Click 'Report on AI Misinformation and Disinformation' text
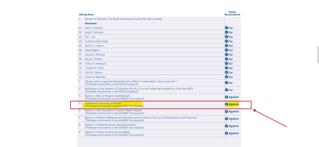Viewport: 319px width, 147px height. tap(111, 125)
